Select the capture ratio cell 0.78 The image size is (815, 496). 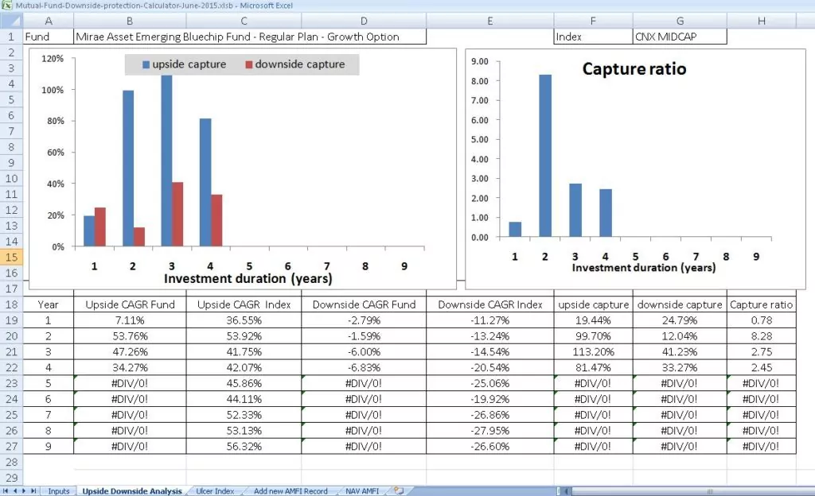click(762, 320)
